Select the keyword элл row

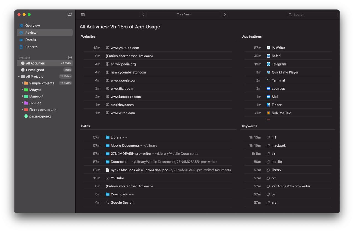[x=288, y=202]
